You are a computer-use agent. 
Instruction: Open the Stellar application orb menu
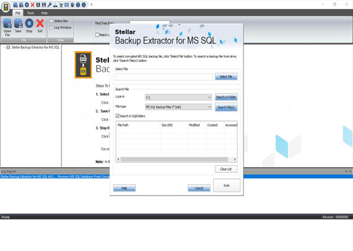[6, 7]
